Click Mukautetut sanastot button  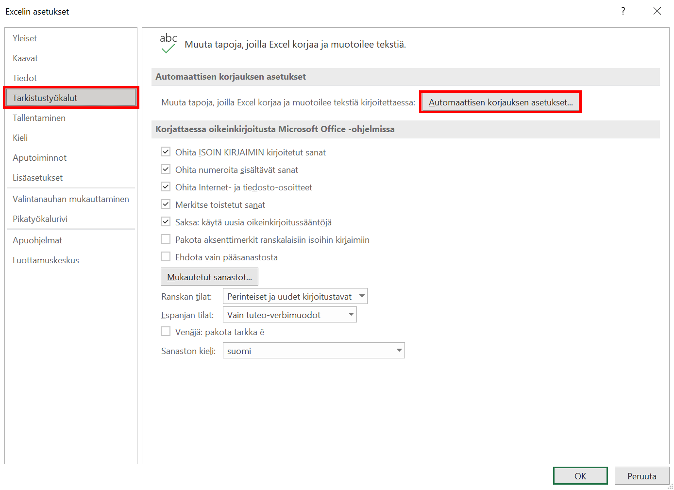point(209,277)
